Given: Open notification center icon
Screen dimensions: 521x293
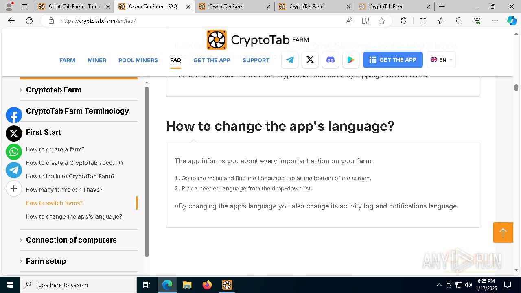Looking at the screenshot, I should (x=508, y=285).
